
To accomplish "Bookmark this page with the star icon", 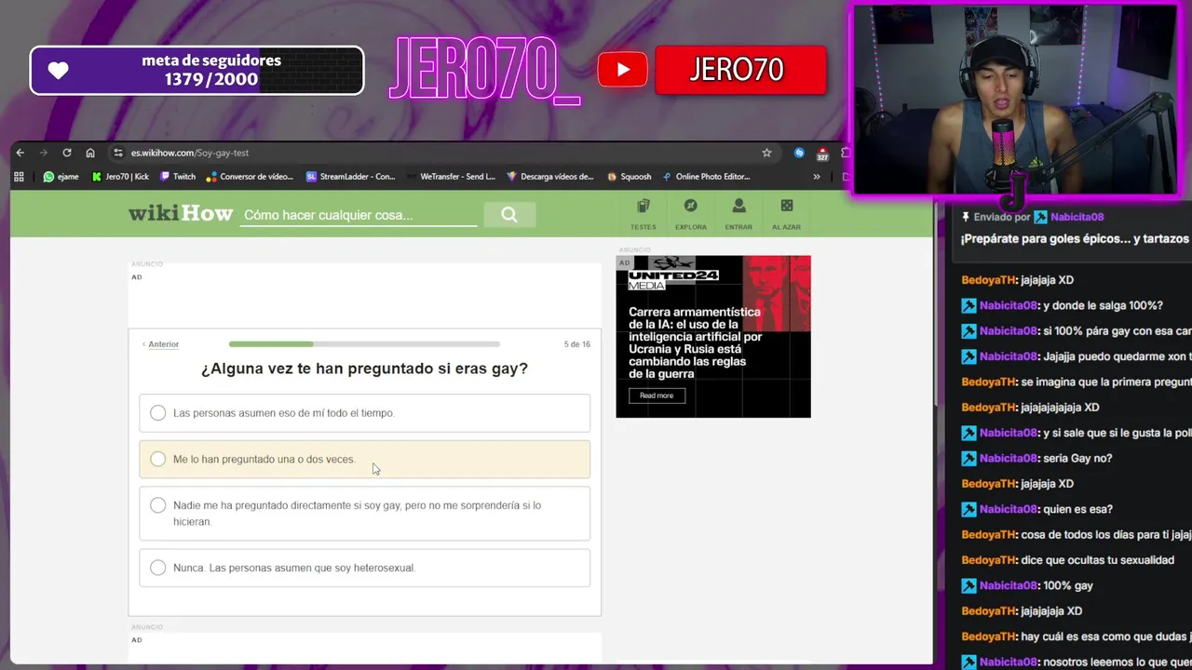I will (x=766, y=153).
